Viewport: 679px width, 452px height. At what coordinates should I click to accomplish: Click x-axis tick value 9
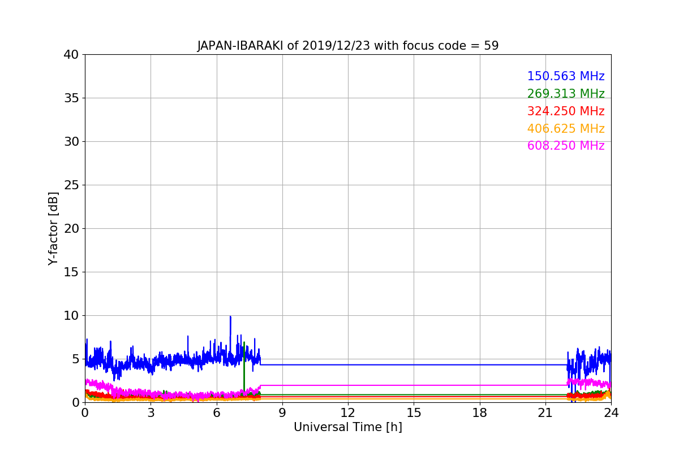(x=282, y=412)
